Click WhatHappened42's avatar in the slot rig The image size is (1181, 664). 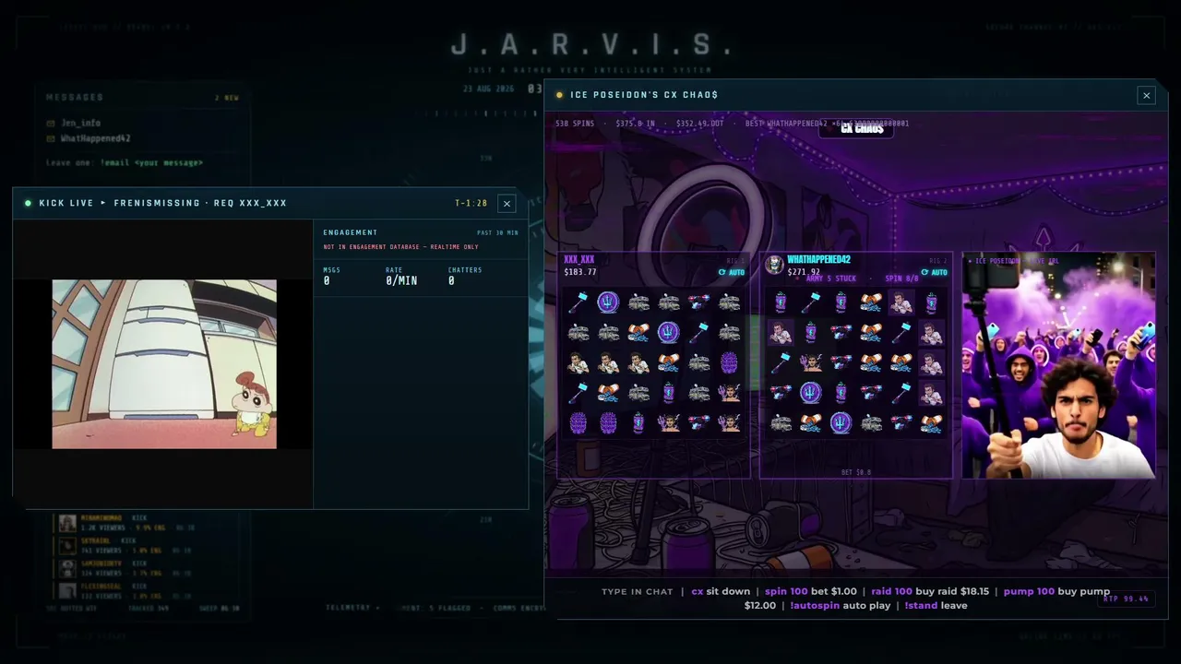click(774, 266)
